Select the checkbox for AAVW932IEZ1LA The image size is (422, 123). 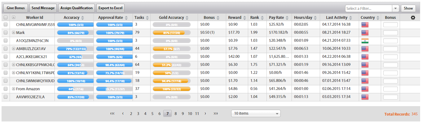(x=6, y=97)
